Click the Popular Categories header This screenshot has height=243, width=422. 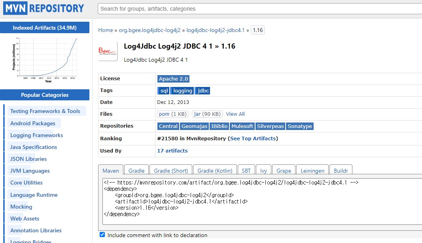[x=45, y=95]
